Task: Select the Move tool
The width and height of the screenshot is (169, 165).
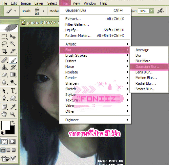Action: (13, 37)
